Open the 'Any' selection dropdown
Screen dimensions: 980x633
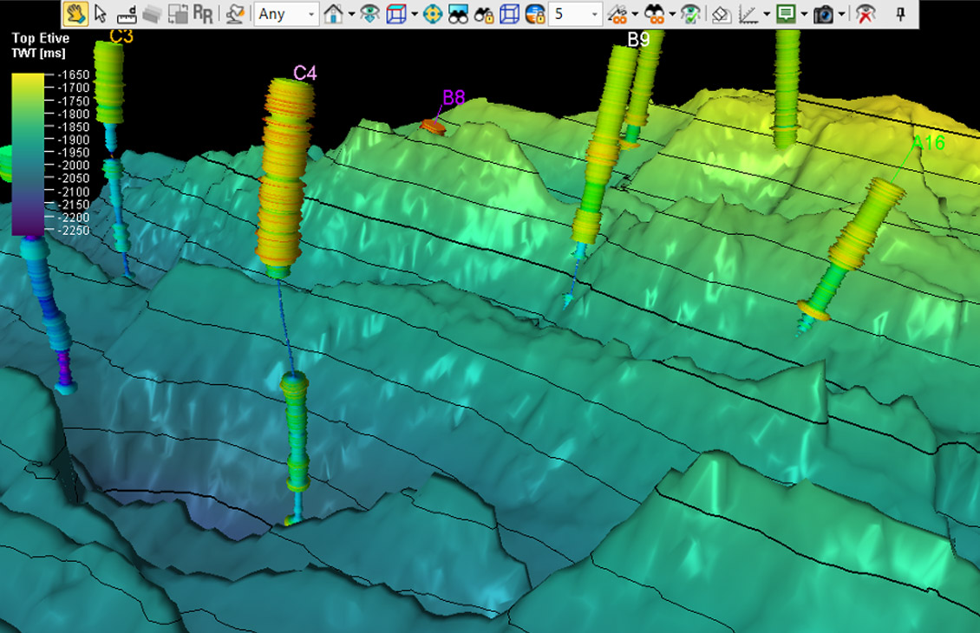coord(287,14)
